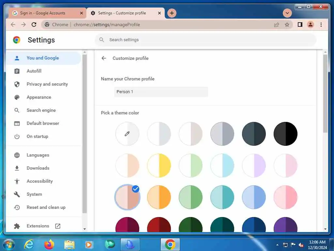
Task: Go back using the browser back arrow
Action: point(13,25)
